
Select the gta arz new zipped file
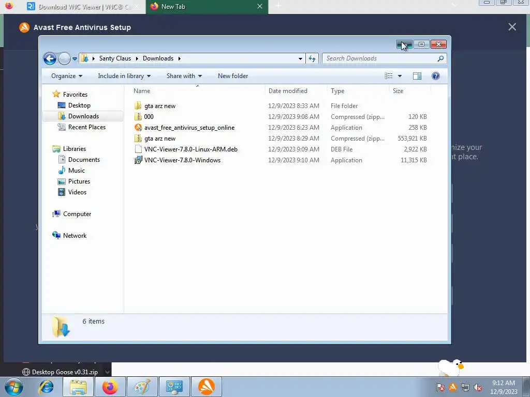tap(160, 139)
